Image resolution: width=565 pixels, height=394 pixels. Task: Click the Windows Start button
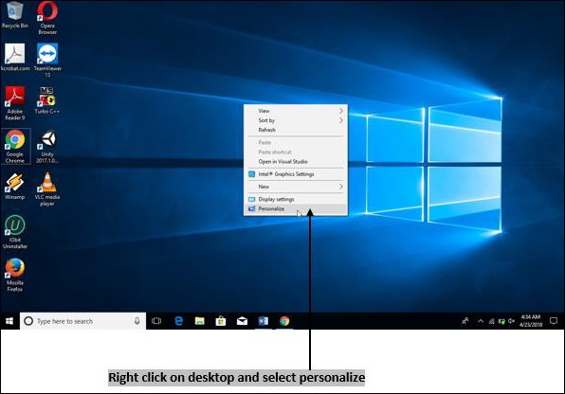click(9, 321)
